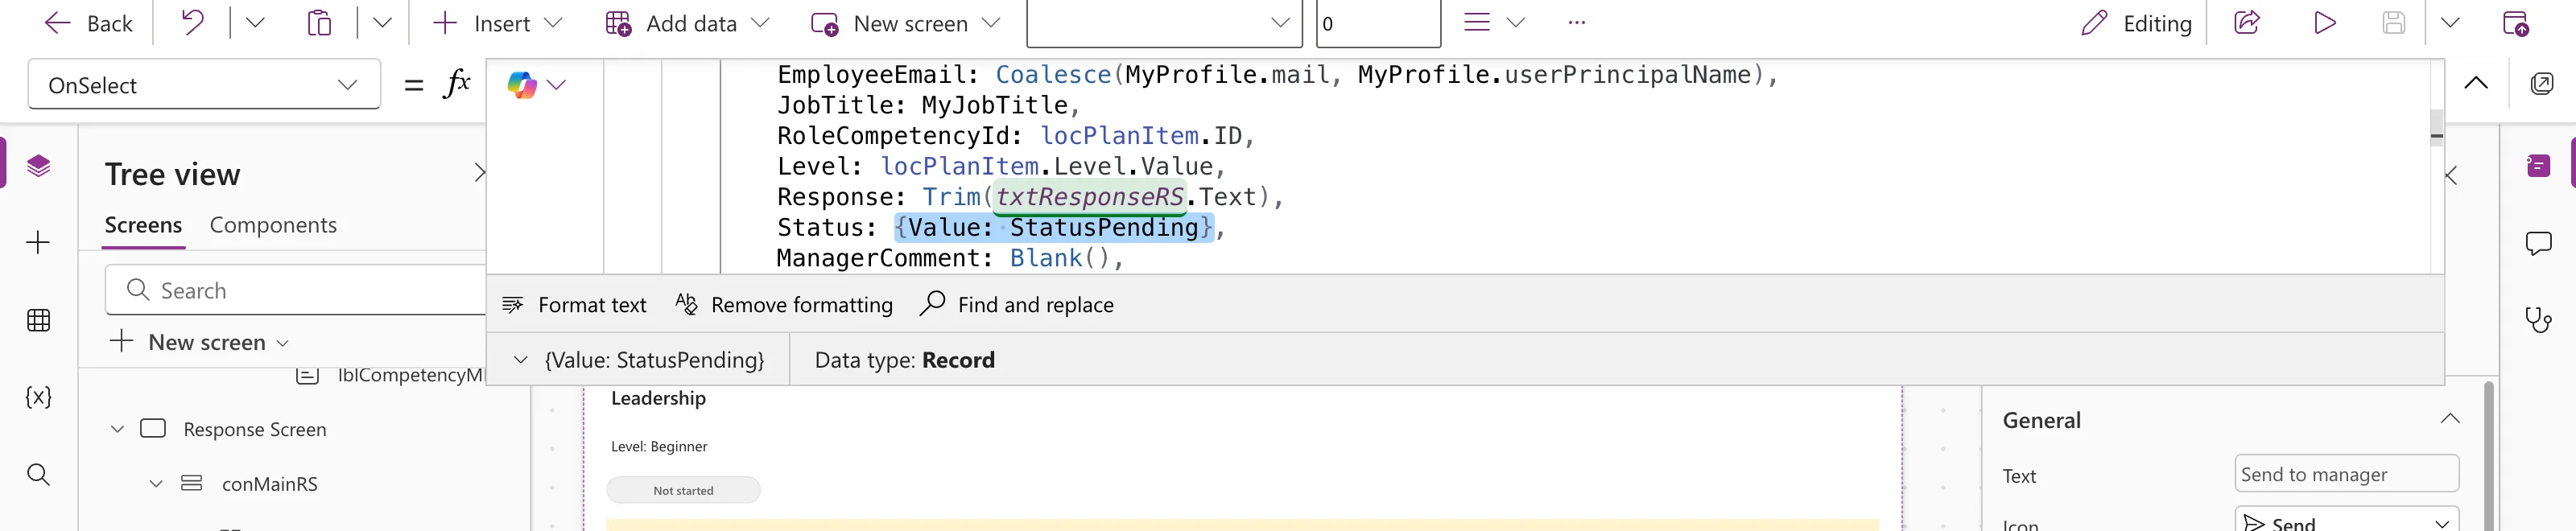Open Find and replace

(x=1017, y=304)
